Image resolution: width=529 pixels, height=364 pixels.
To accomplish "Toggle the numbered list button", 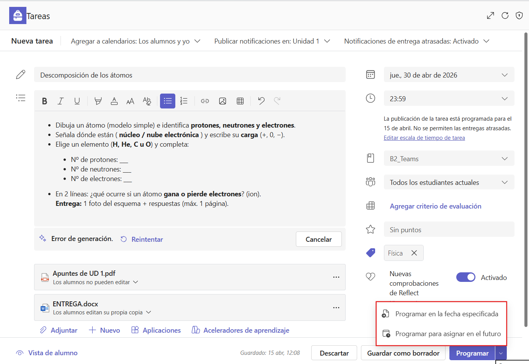I will tap(184, 101).
